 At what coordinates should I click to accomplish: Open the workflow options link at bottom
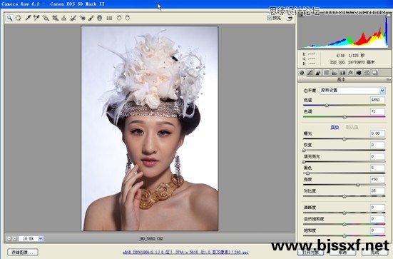point(185,253)
